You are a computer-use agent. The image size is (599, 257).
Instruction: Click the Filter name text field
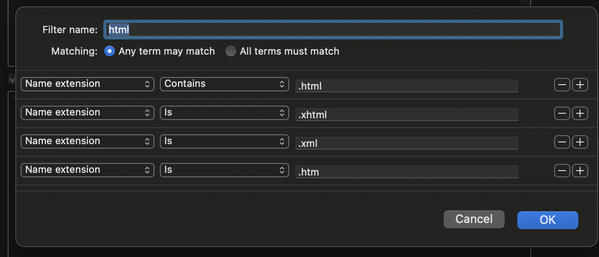click(332, 30)
